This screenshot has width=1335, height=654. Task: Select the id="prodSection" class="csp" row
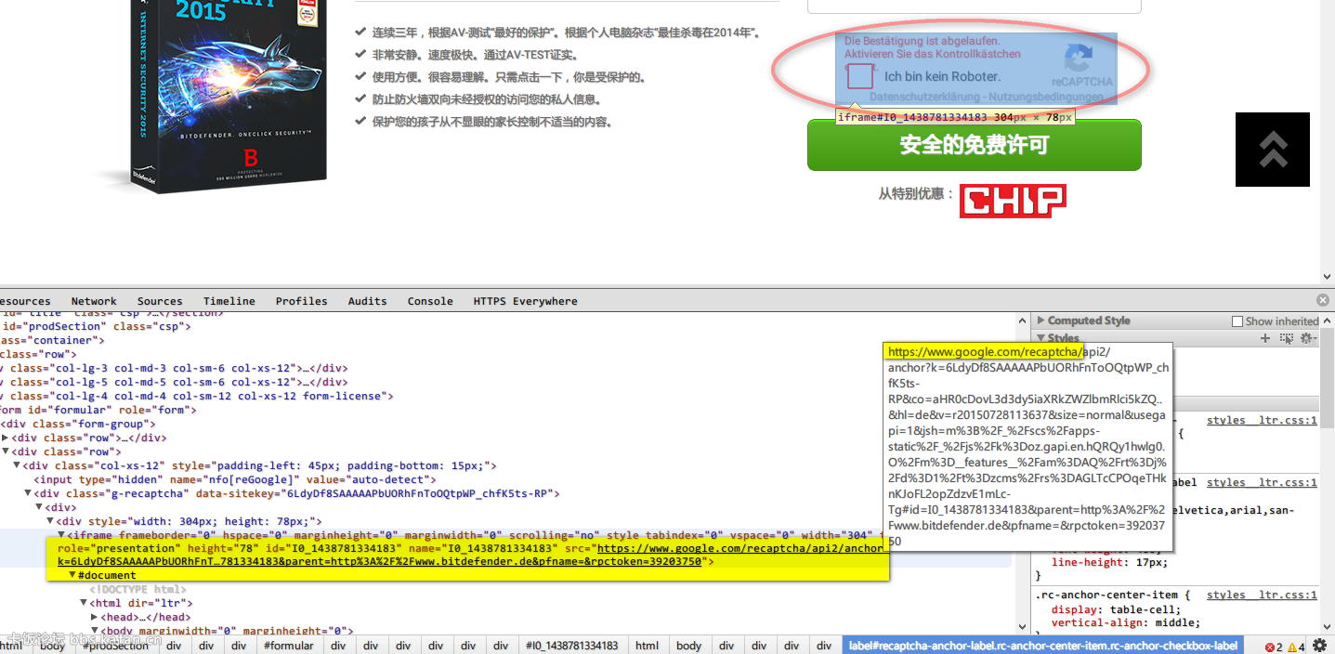(x=96, y=326)
